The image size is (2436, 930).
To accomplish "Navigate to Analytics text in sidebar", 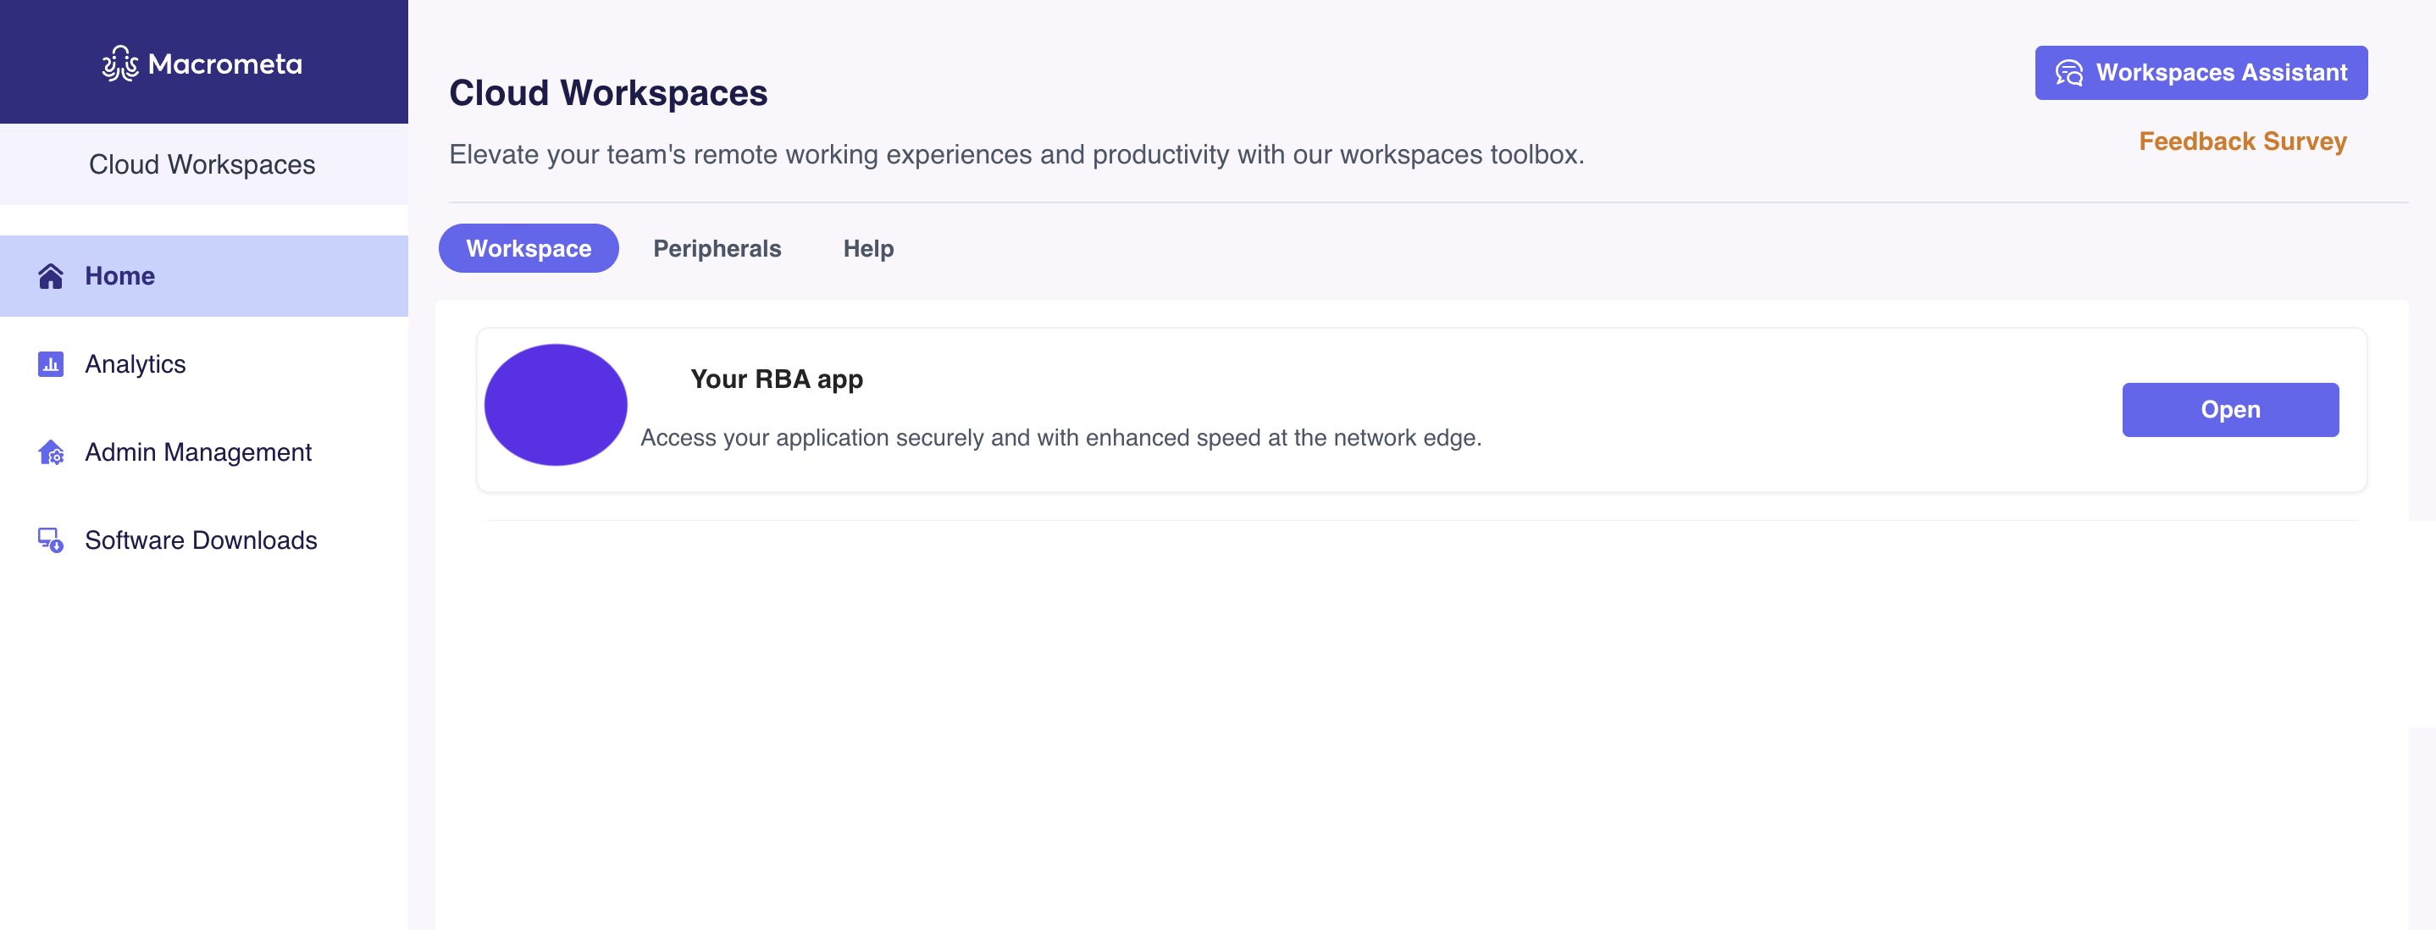I will click(136, 364).
